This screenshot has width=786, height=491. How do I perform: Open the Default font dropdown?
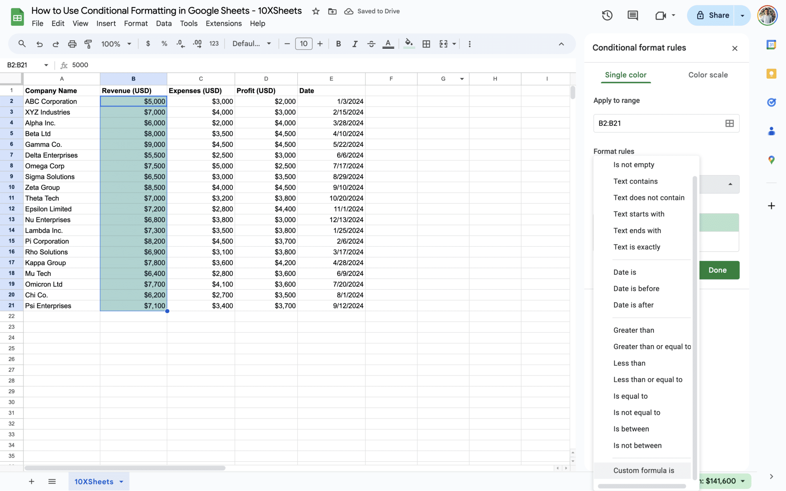[252, 44]
